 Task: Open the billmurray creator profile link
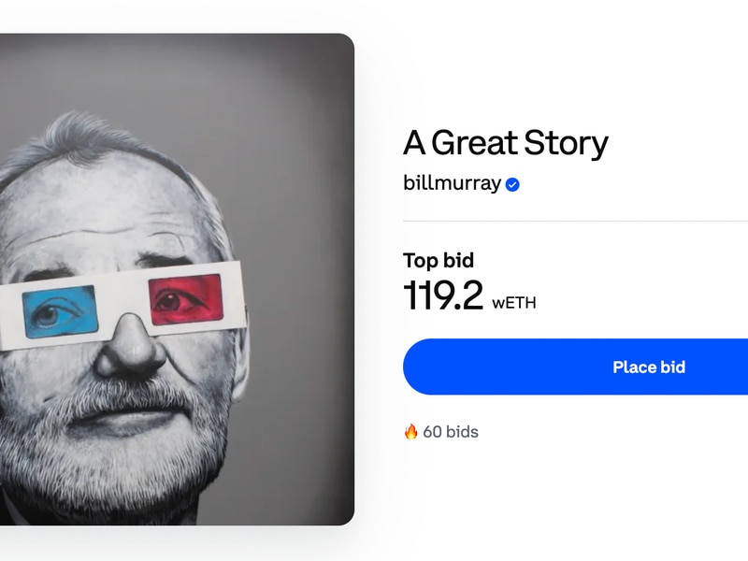pos(452,183)
